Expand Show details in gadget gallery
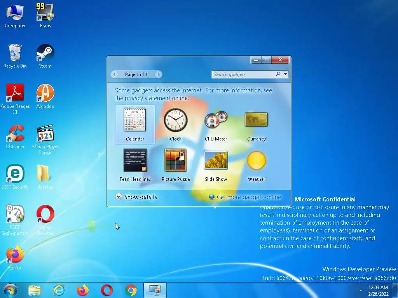398x298 pixels. pyautogui.click(x=136, y=197)
